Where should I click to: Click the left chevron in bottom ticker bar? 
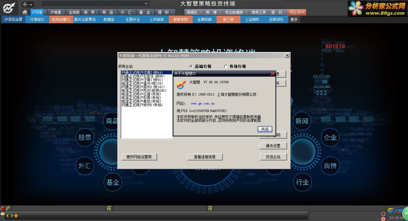(8, 215)
